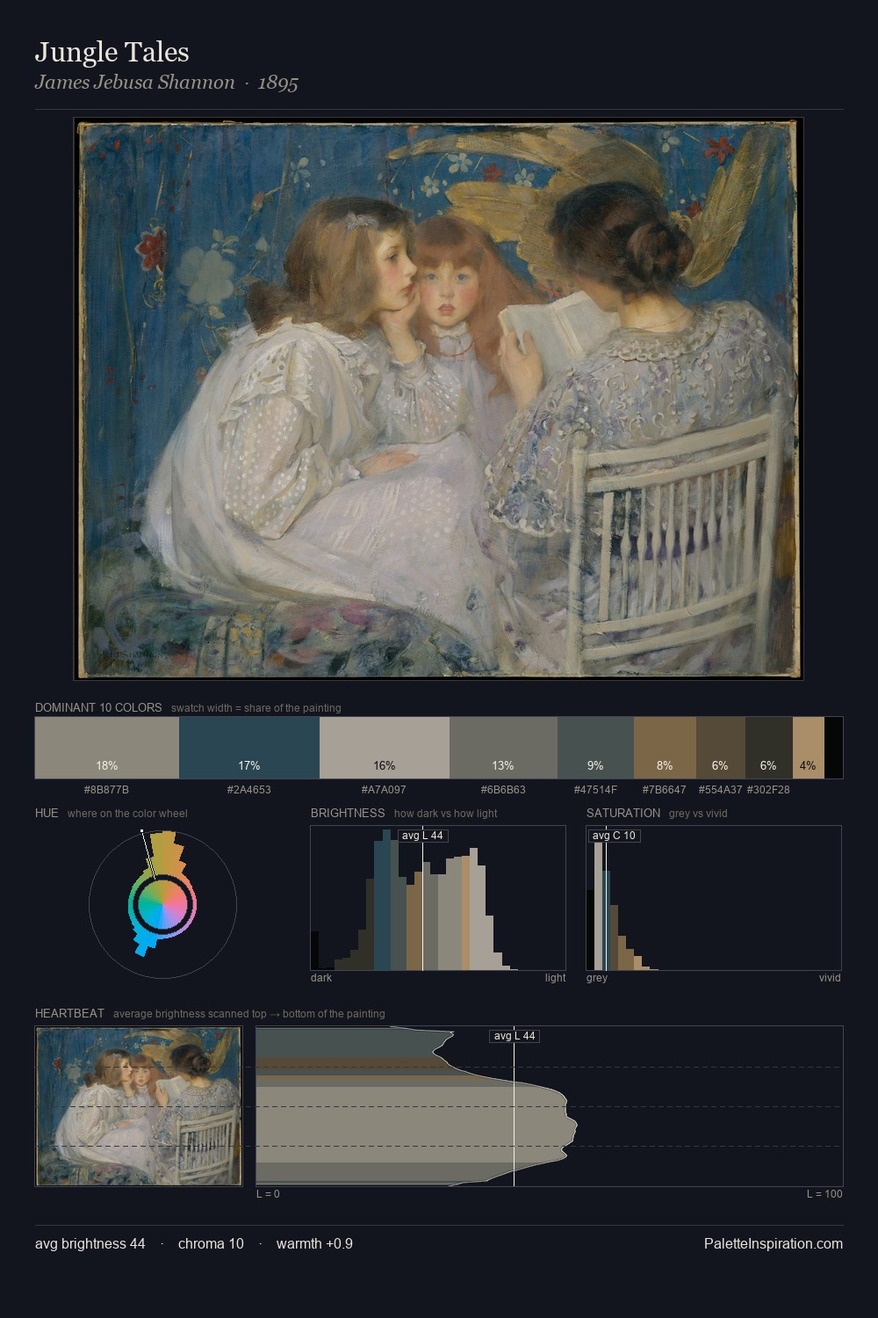The image size is (878, 1318).
Task: Click the 'light' axis label
Action: (556, 978)
